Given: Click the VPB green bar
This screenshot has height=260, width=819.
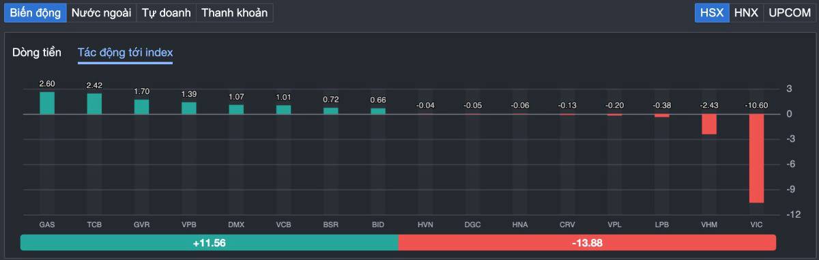Looking at the screenshot, I should pos(189,108).
